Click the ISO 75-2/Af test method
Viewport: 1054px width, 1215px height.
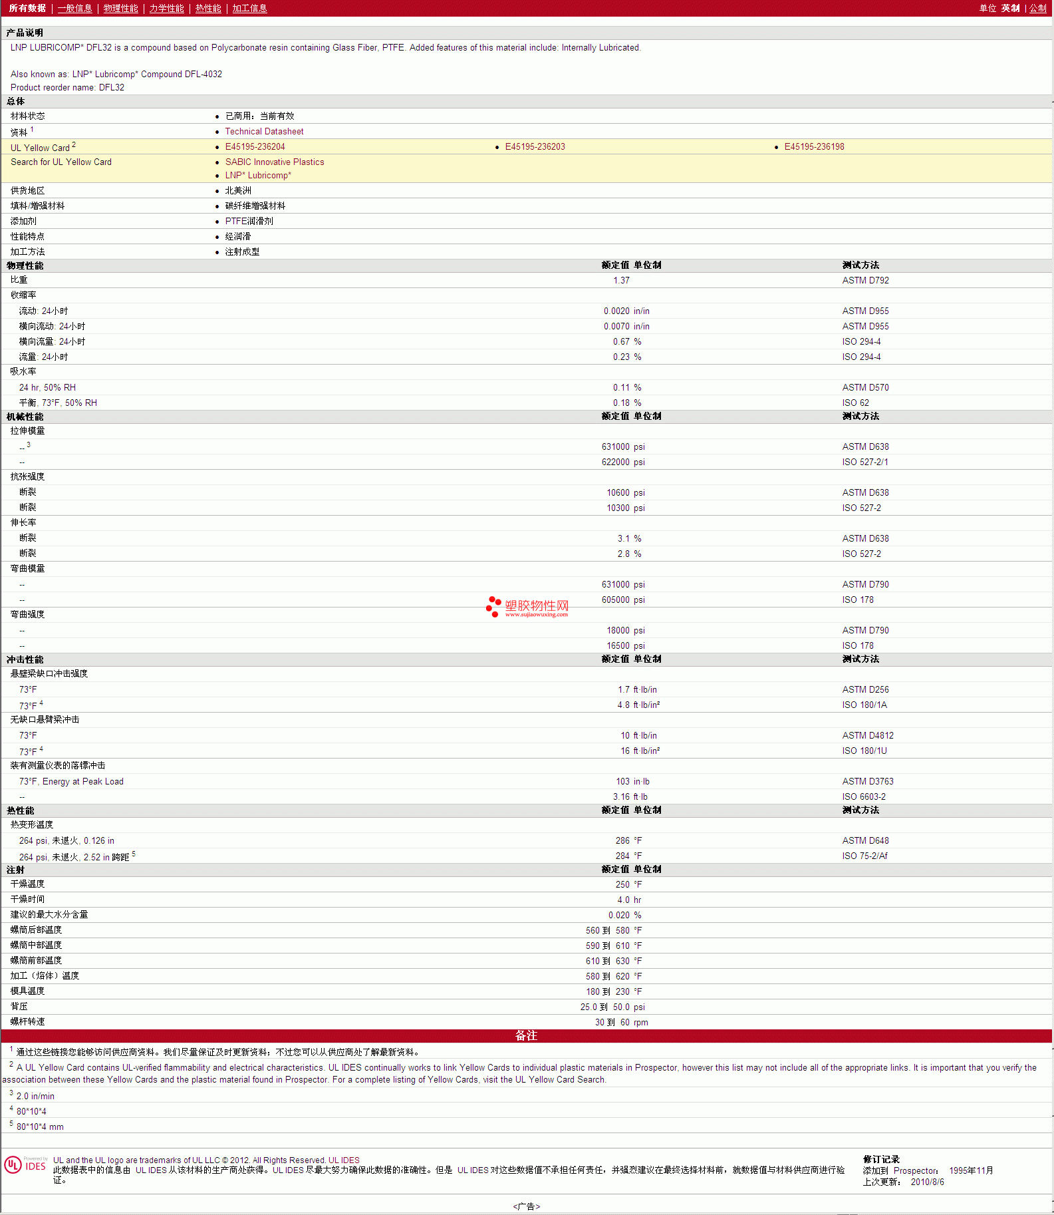coord(864,856)
